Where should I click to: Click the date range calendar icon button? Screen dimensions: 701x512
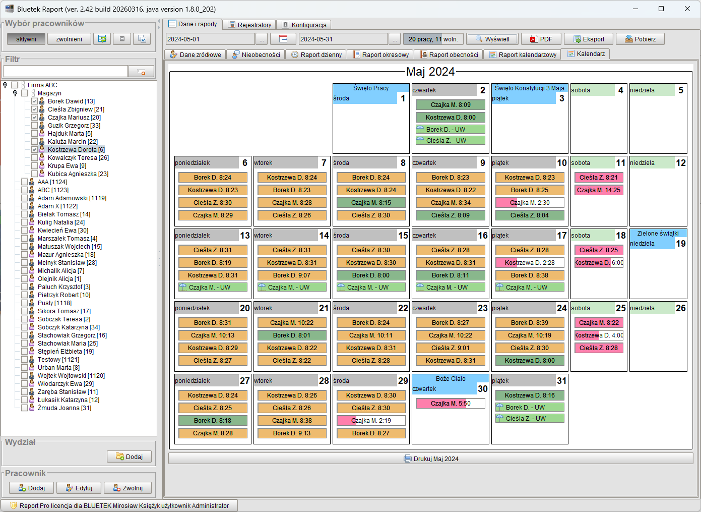(283, 39)
